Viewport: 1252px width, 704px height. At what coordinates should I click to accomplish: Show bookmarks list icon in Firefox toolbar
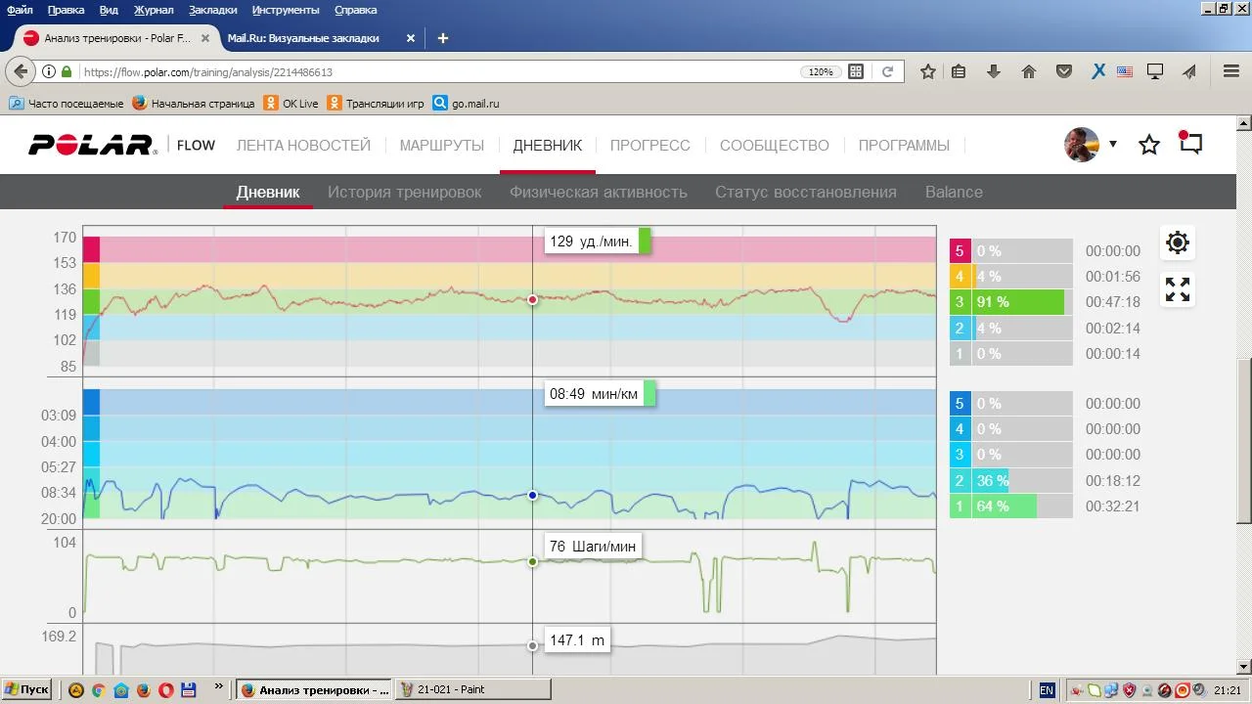click(x=959, y=71)
